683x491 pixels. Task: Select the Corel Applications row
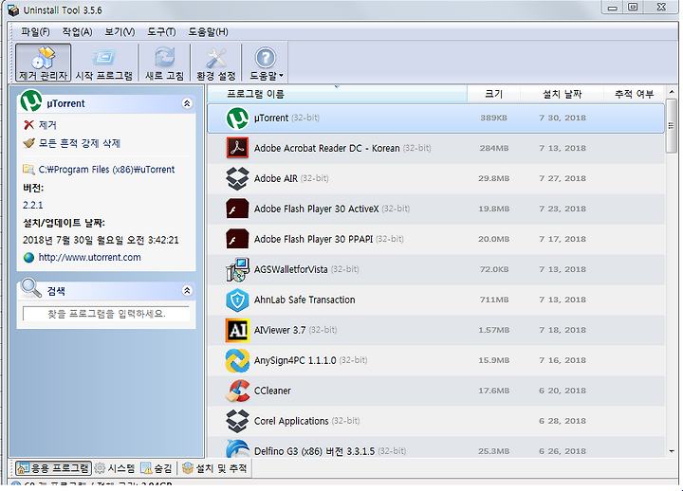click(x=436, y=421)
